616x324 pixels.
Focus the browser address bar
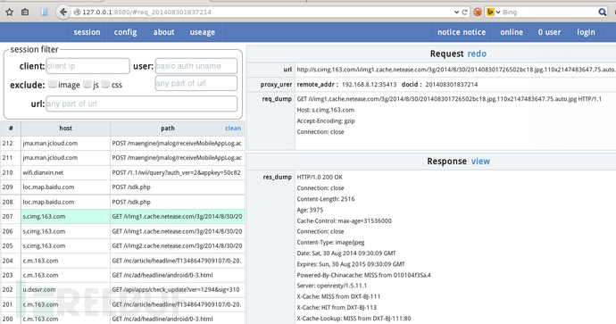pyautogui.click(x=263, y=12)
